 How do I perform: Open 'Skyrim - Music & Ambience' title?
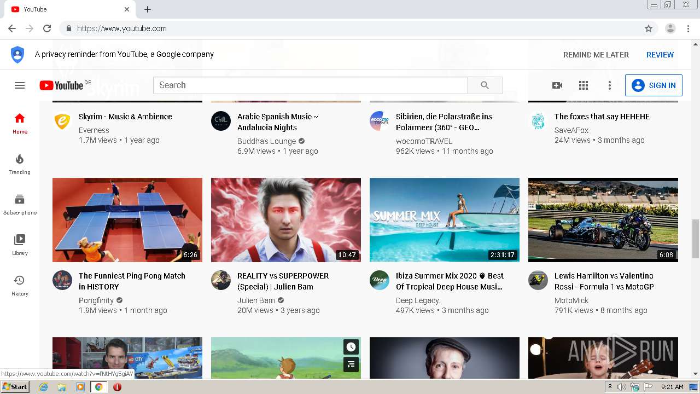tap(125, 117)
